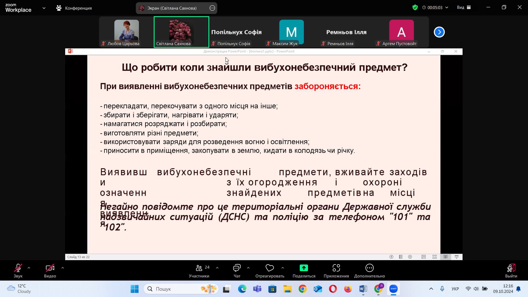Open the Конференция meeting tab
Image resolution: width=528 pixels, height=297 pixels.
74,8
